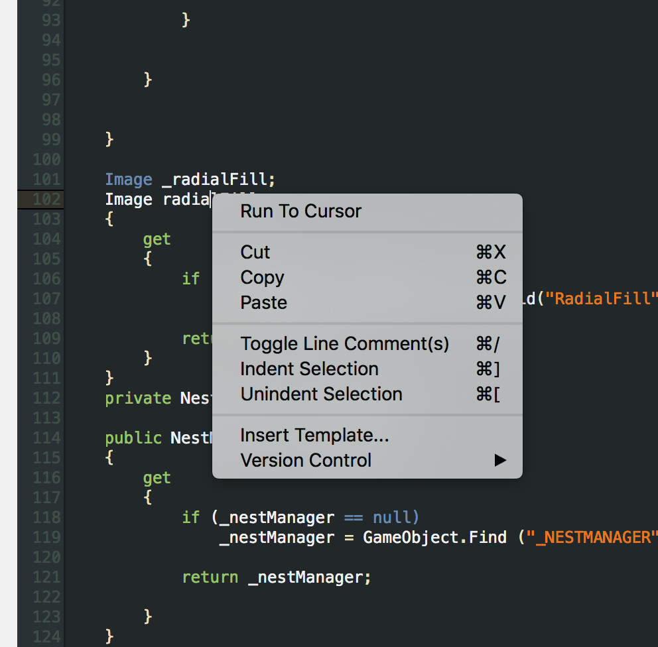
Task: Set a breakpoint on line 101 gutter
Action: tap(45, 179)
